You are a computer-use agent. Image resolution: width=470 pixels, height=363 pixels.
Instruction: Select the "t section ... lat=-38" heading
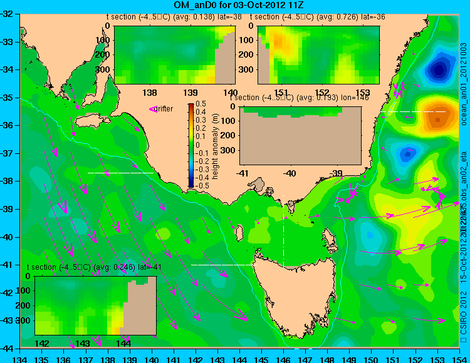click(174, 17)
